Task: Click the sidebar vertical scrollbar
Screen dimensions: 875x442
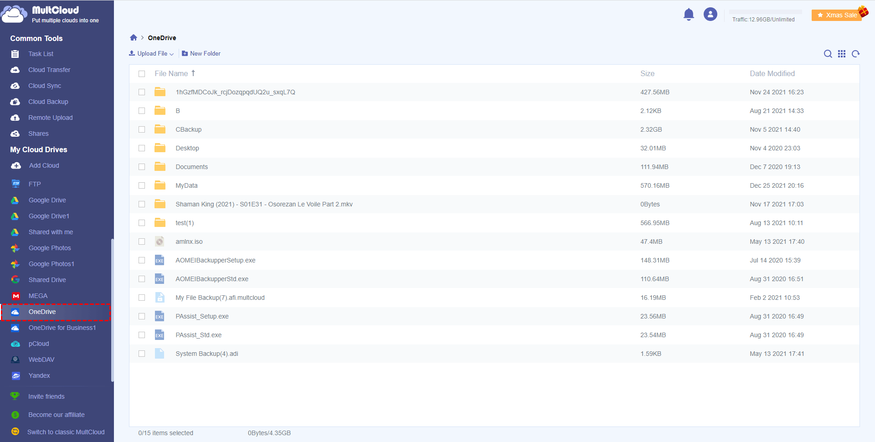Action: coord(112,310)
